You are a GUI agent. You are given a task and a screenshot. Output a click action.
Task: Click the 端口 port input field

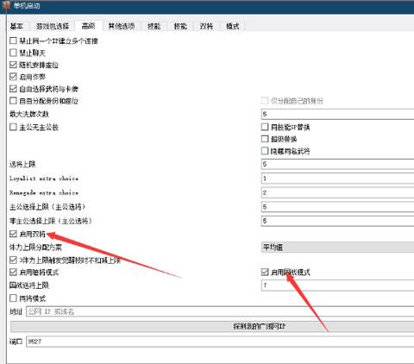220,342
